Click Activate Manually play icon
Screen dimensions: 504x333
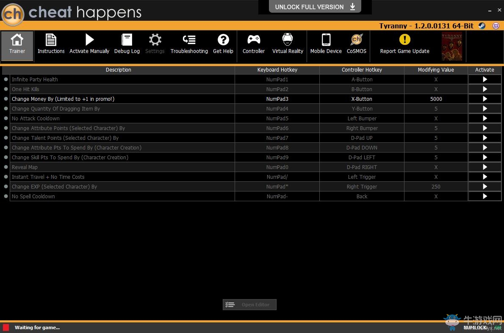(89, 39)
